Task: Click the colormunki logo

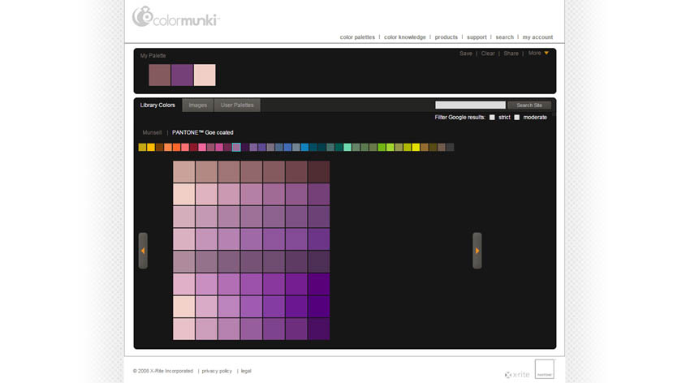Action: pos(175,16)
